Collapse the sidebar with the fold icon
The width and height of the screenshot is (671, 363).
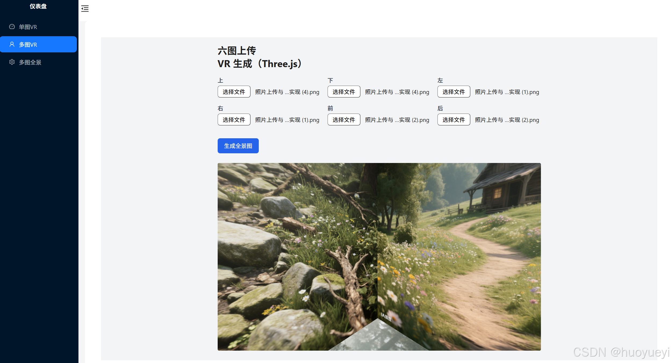point(85,9)
